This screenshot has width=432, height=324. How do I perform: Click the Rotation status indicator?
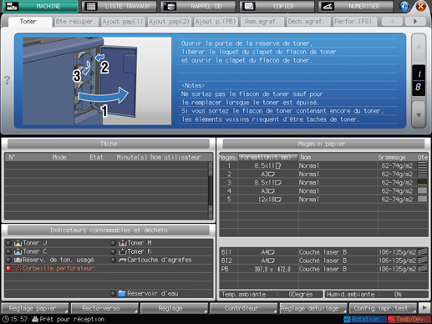click(364, 319)
